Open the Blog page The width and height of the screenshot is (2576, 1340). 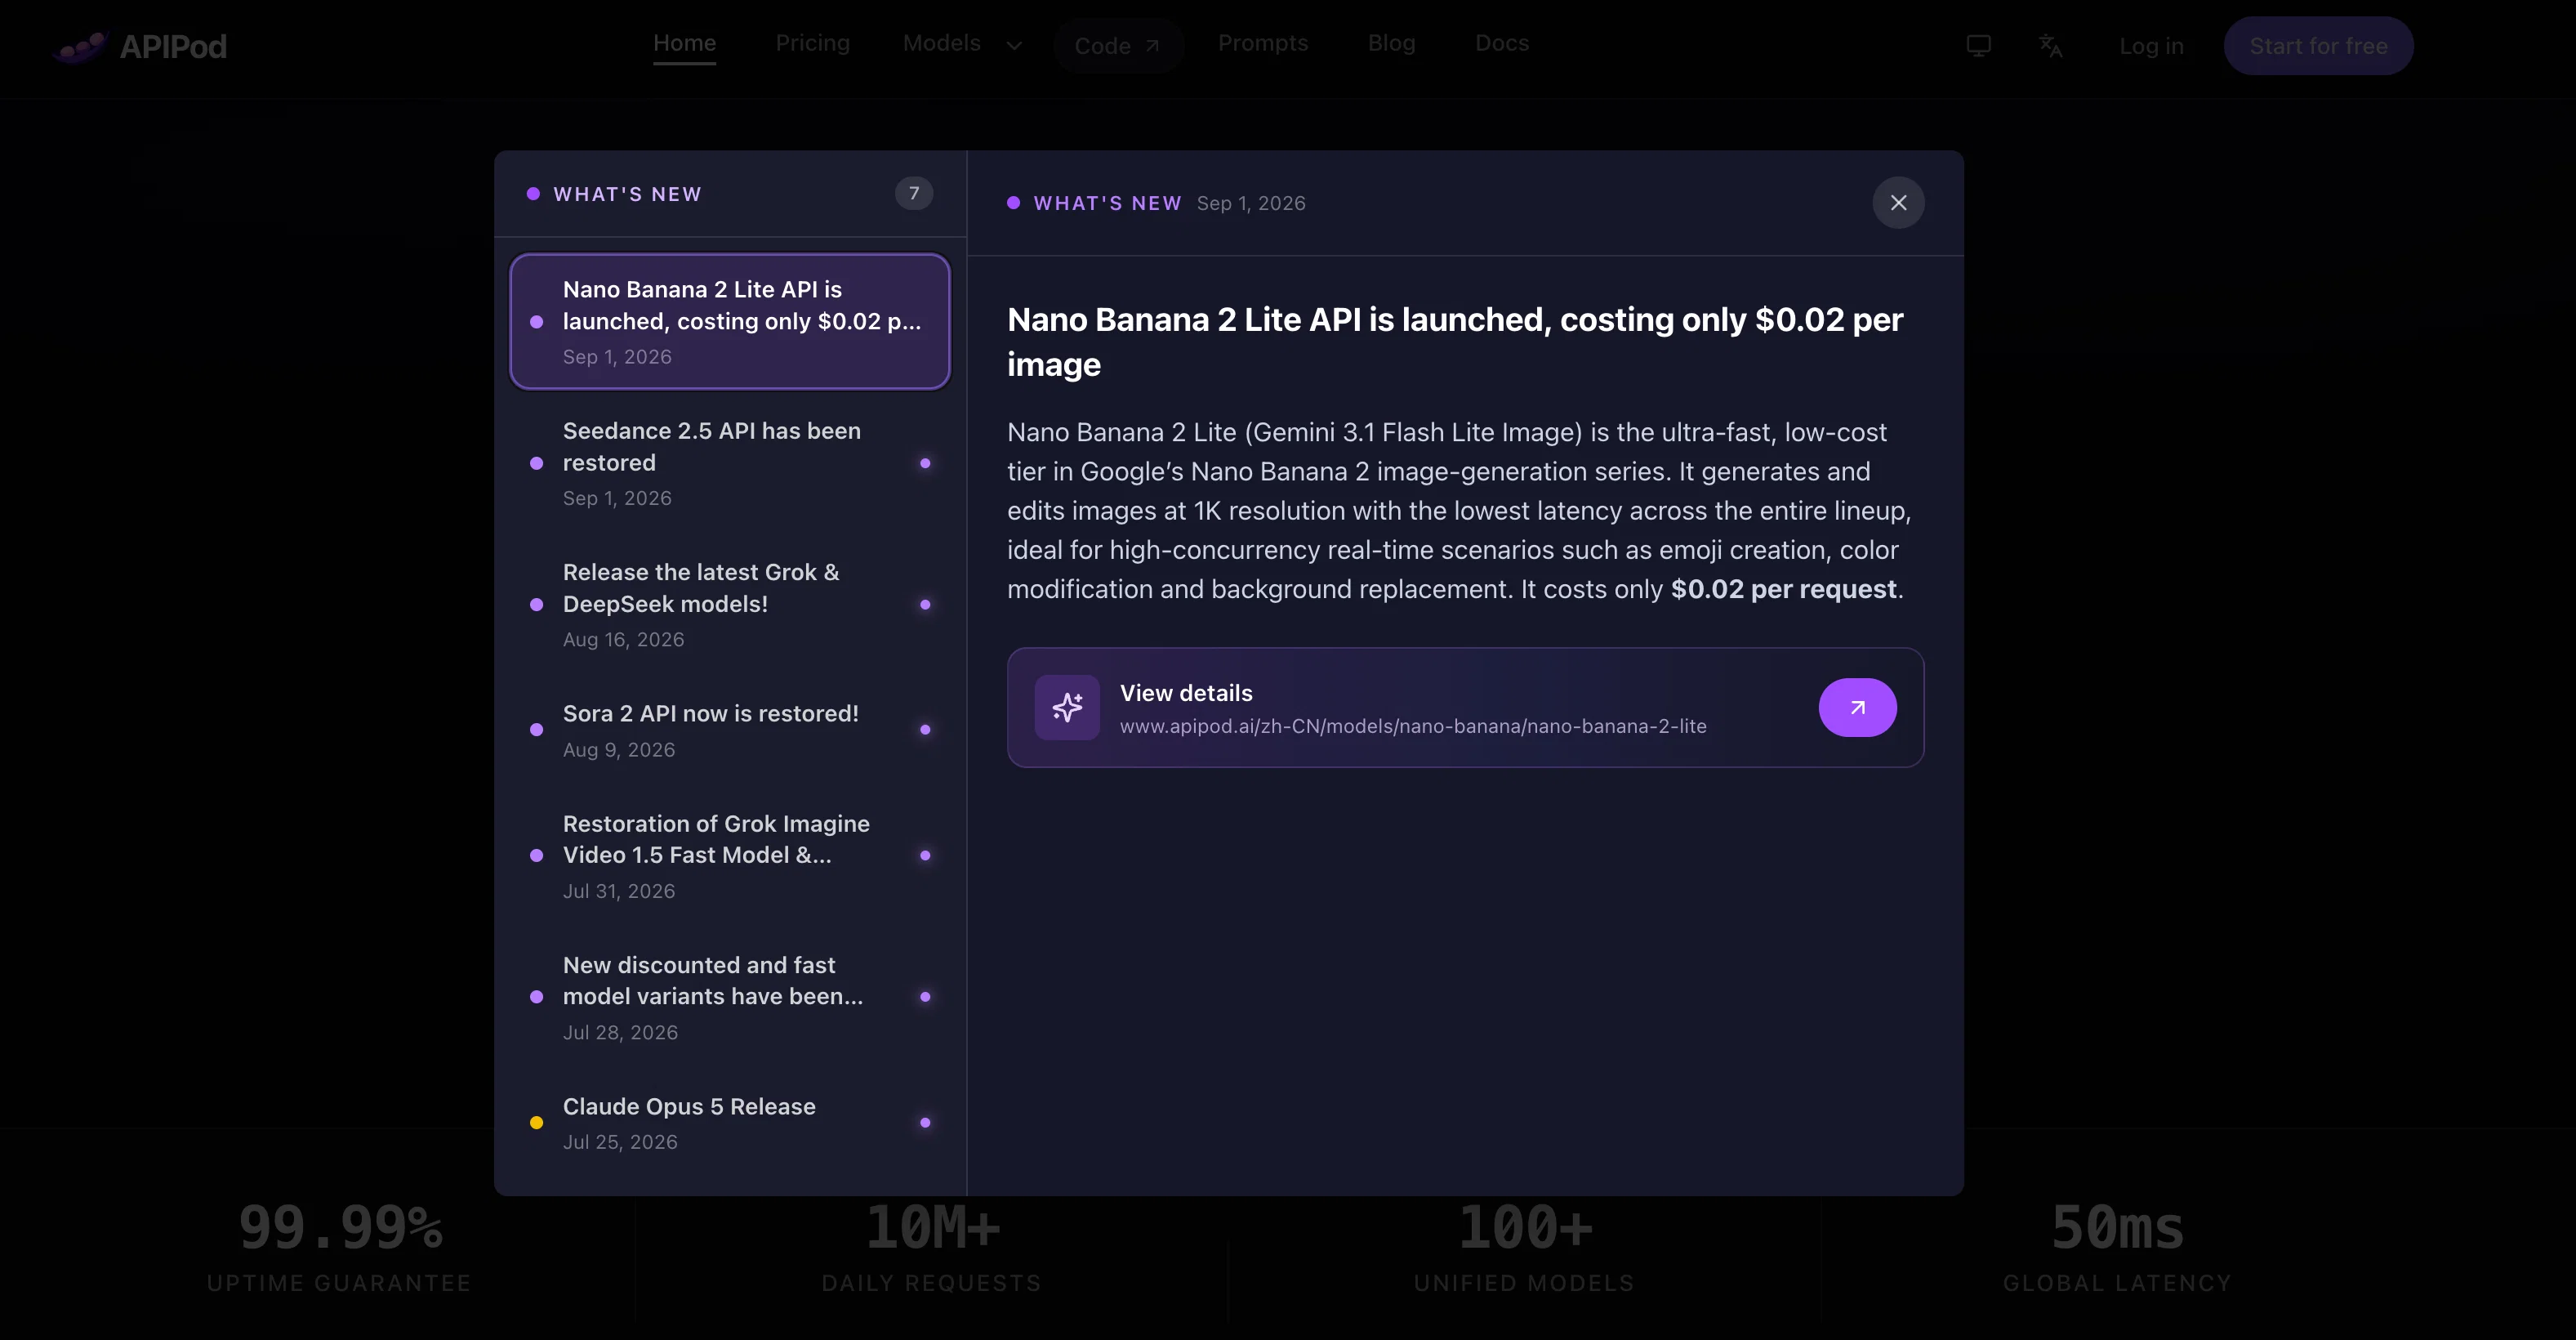click(x=1391, y=43)
